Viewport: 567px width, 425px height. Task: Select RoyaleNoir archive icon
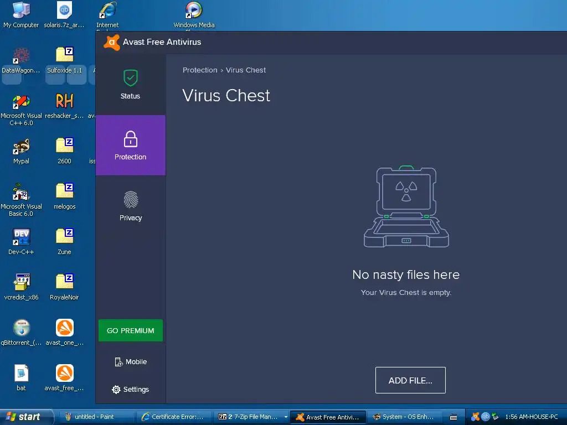(x=64, y=288)
